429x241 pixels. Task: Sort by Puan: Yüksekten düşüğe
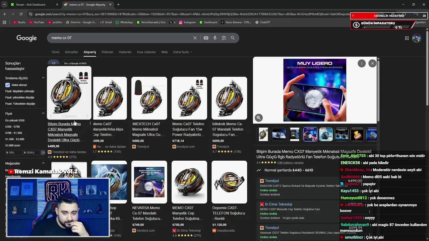click(x=20, y=104)
